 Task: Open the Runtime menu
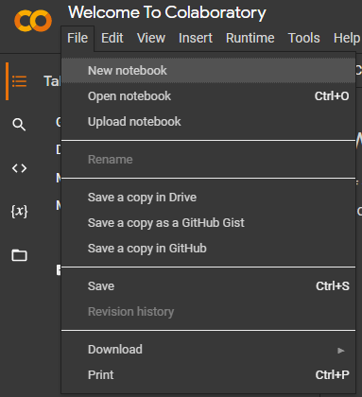[x=250, y=38]
